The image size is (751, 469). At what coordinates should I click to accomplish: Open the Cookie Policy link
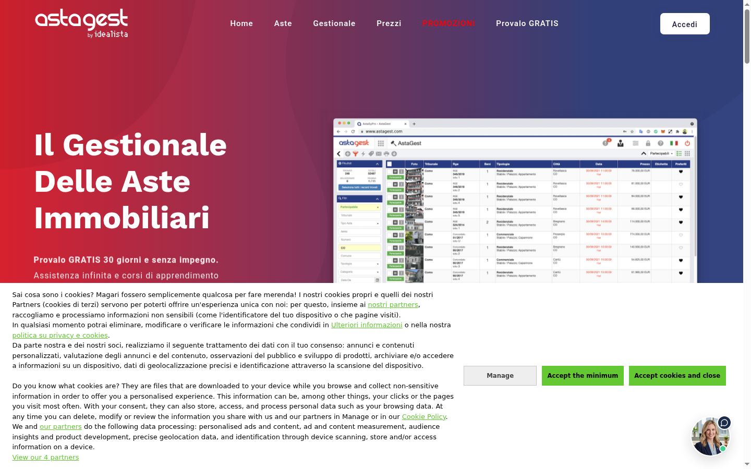tap(424, 417)
